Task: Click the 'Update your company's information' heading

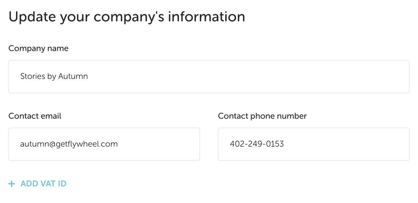Action: tap(127, 17)
